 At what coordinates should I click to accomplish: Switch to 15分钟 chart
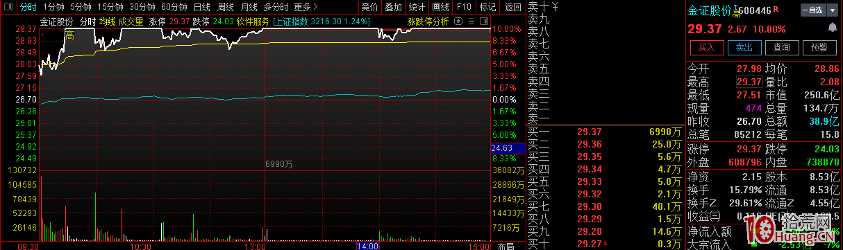110,7
